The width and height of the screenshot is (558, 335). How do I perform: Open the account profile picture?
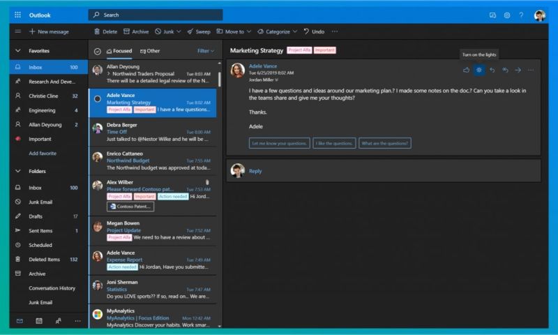(539, 15)
